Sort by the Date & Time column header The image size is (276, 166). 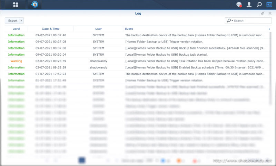(51, 29)
